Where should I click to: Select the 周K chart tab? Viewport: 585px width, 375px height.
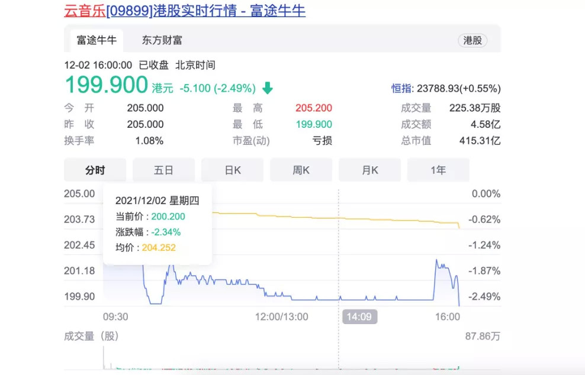[301, 170]
